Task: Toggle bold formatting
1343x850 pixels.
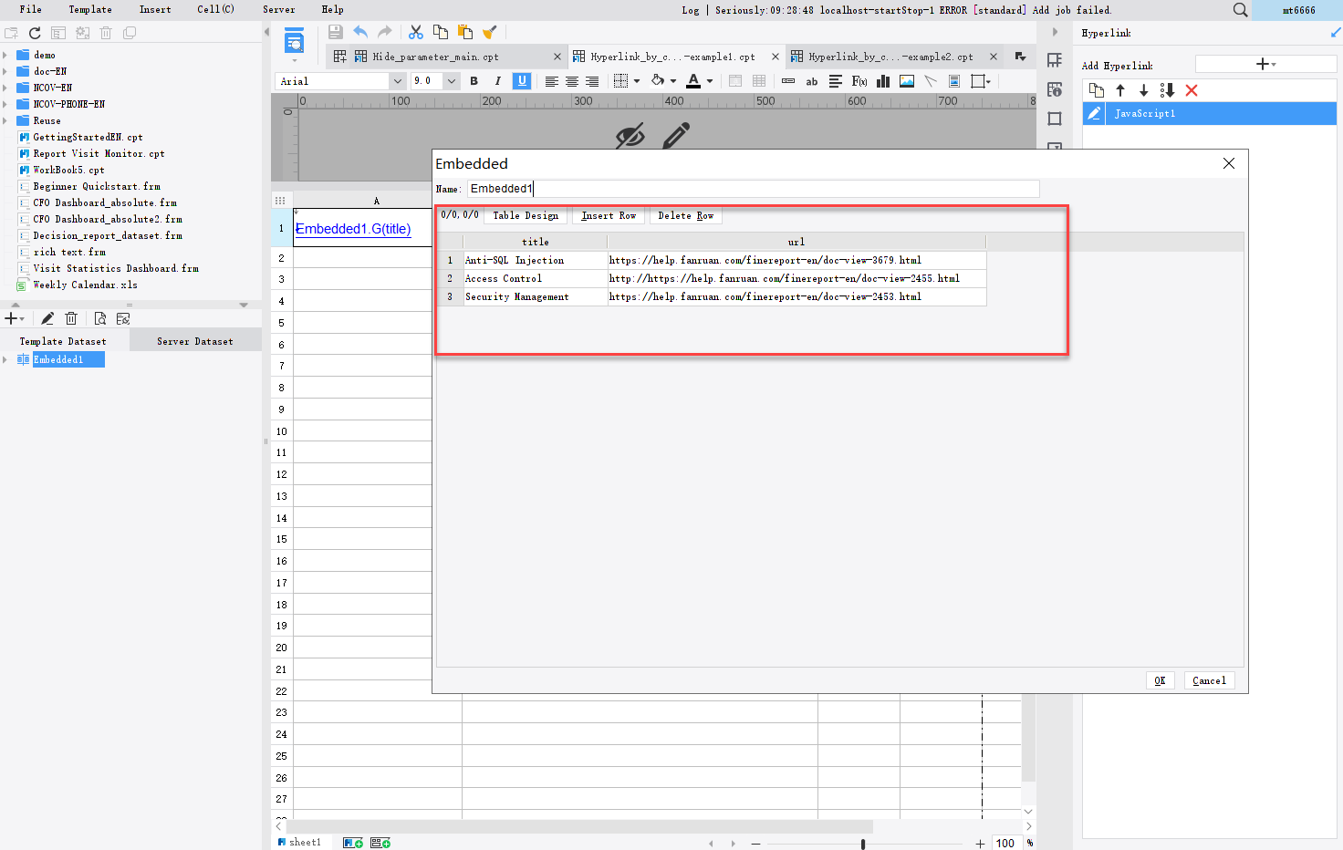Action: 474,81
